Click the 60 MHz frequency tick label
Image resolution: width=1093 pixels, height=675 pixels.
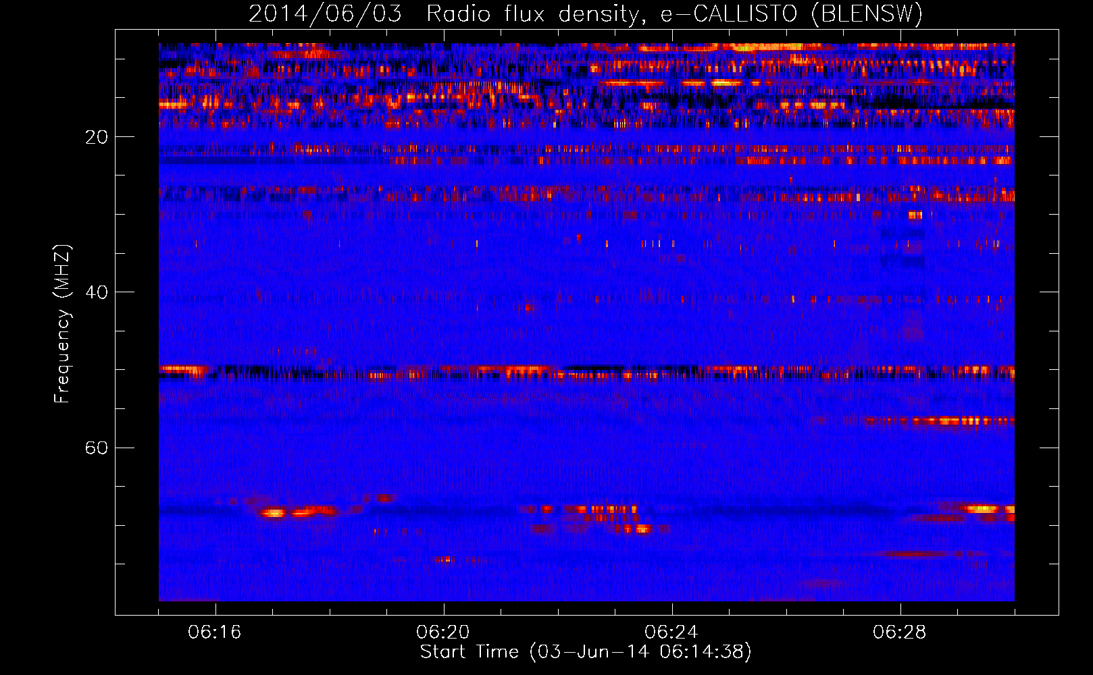97,448
